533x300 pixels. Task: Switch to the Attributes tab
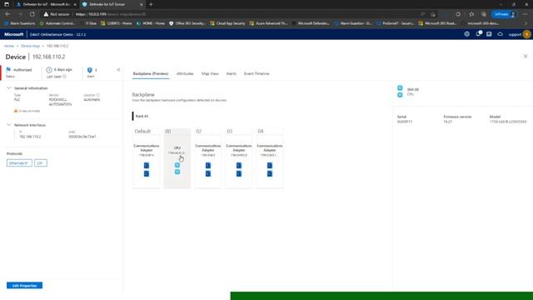pos(185,73)
